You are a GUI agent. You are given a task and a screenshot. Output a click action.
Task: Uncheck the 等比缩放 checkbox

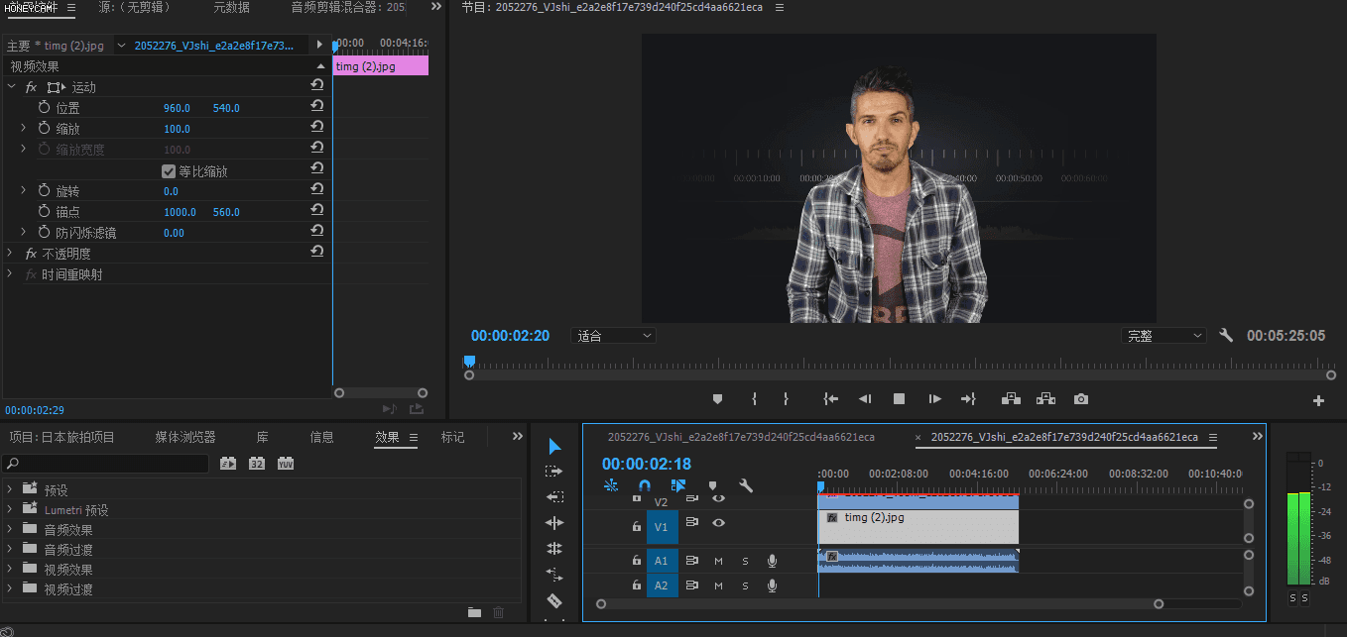[x=169, y=171]
